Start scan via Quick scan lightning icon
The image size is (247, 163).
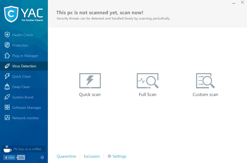(x=90, y=81)
